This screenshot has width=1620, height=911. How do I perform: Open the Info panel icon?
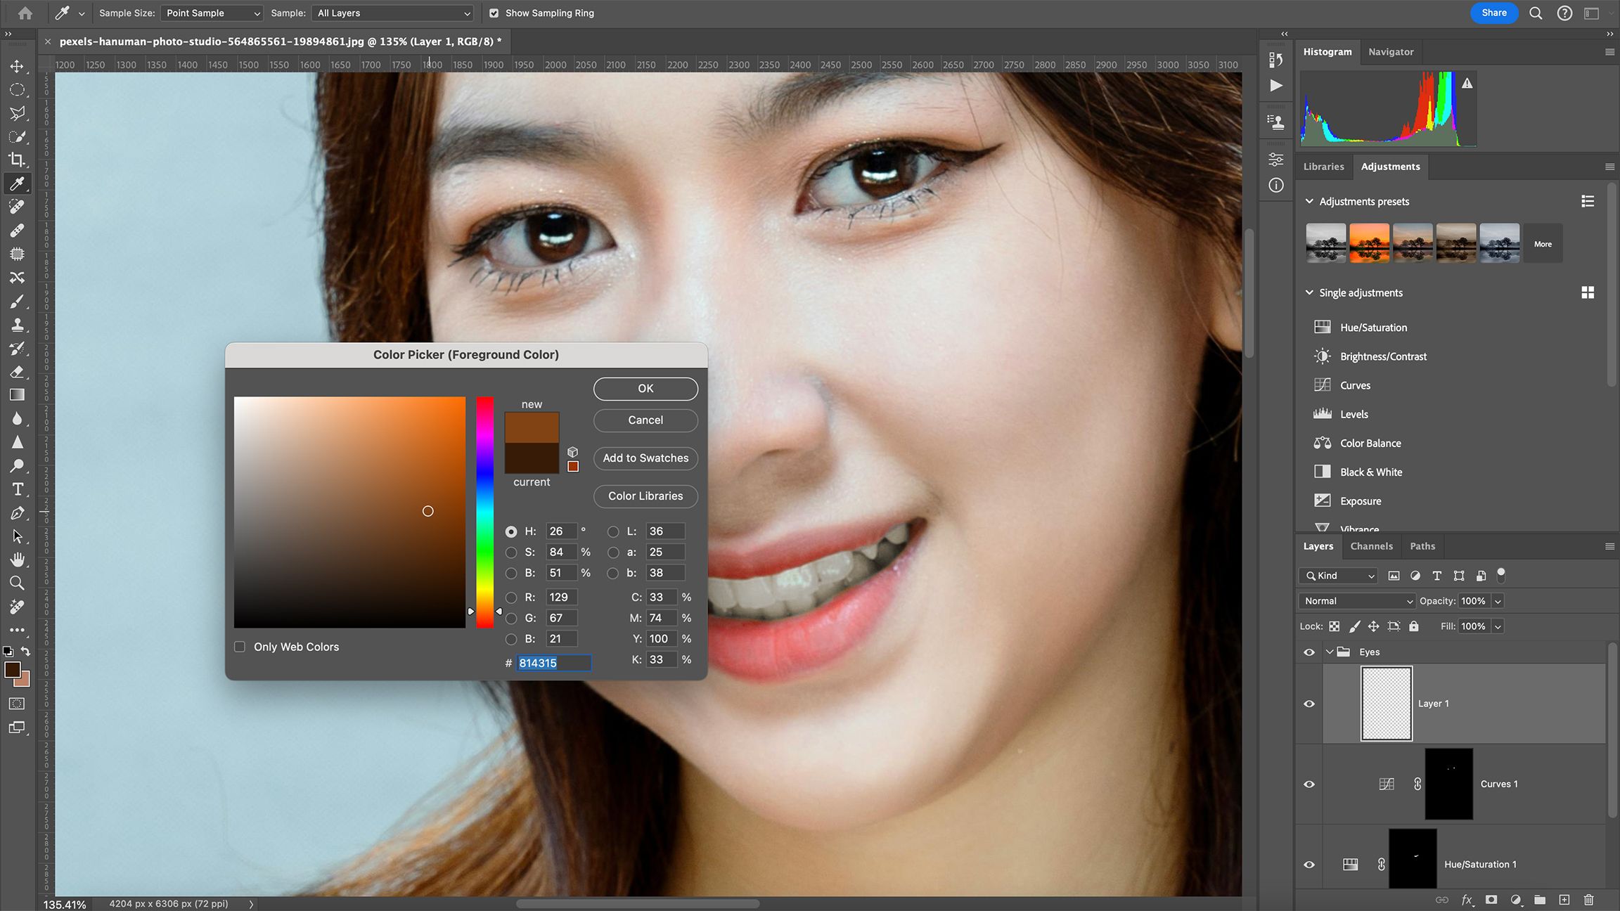[x=1276, y=186]
